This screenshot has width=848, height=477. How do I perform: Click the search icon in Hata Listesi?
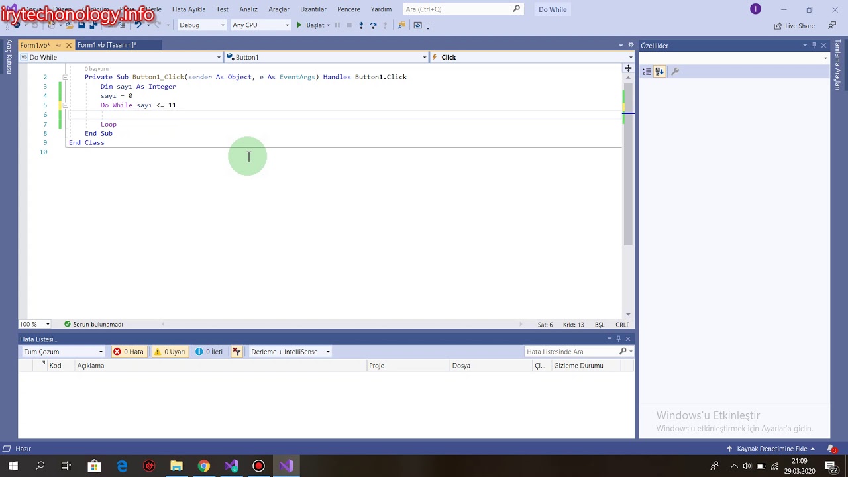[623, 351]
